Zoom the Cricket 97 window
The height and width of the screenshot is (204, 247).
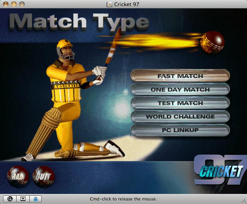(x=22, y=4)
